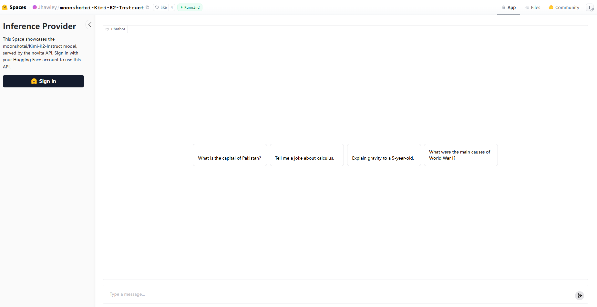
Task: Select example 'What is the capital of Pakistan?'
Action: (230, 155)
